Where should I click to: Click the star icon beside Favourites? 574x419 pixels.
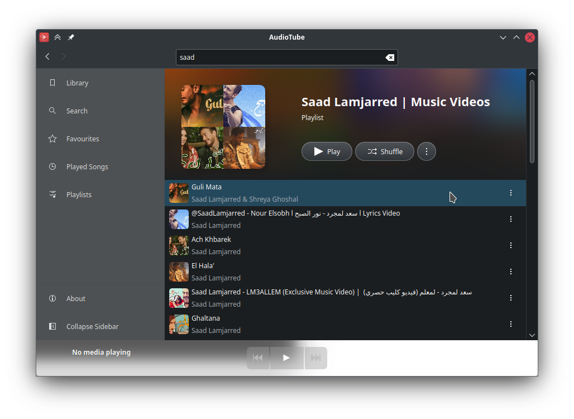pyautogui.click(x=52, y=139)
